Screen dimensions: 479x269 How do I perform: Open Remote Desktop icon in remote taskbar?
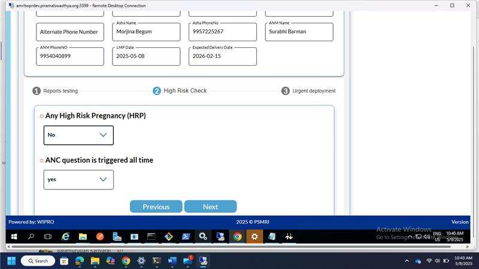(220, 237)
